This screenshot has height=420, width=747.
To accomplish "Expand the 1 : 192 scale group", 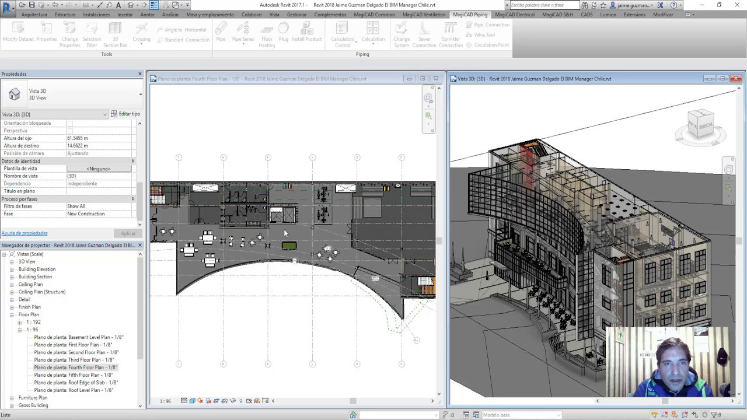I will click(x=19, y=323).
